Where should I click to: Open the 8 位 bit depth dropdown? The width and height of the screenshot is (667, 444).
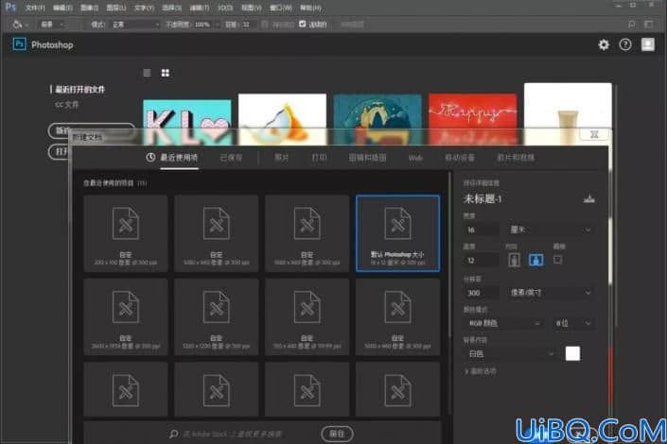point(572,323)
